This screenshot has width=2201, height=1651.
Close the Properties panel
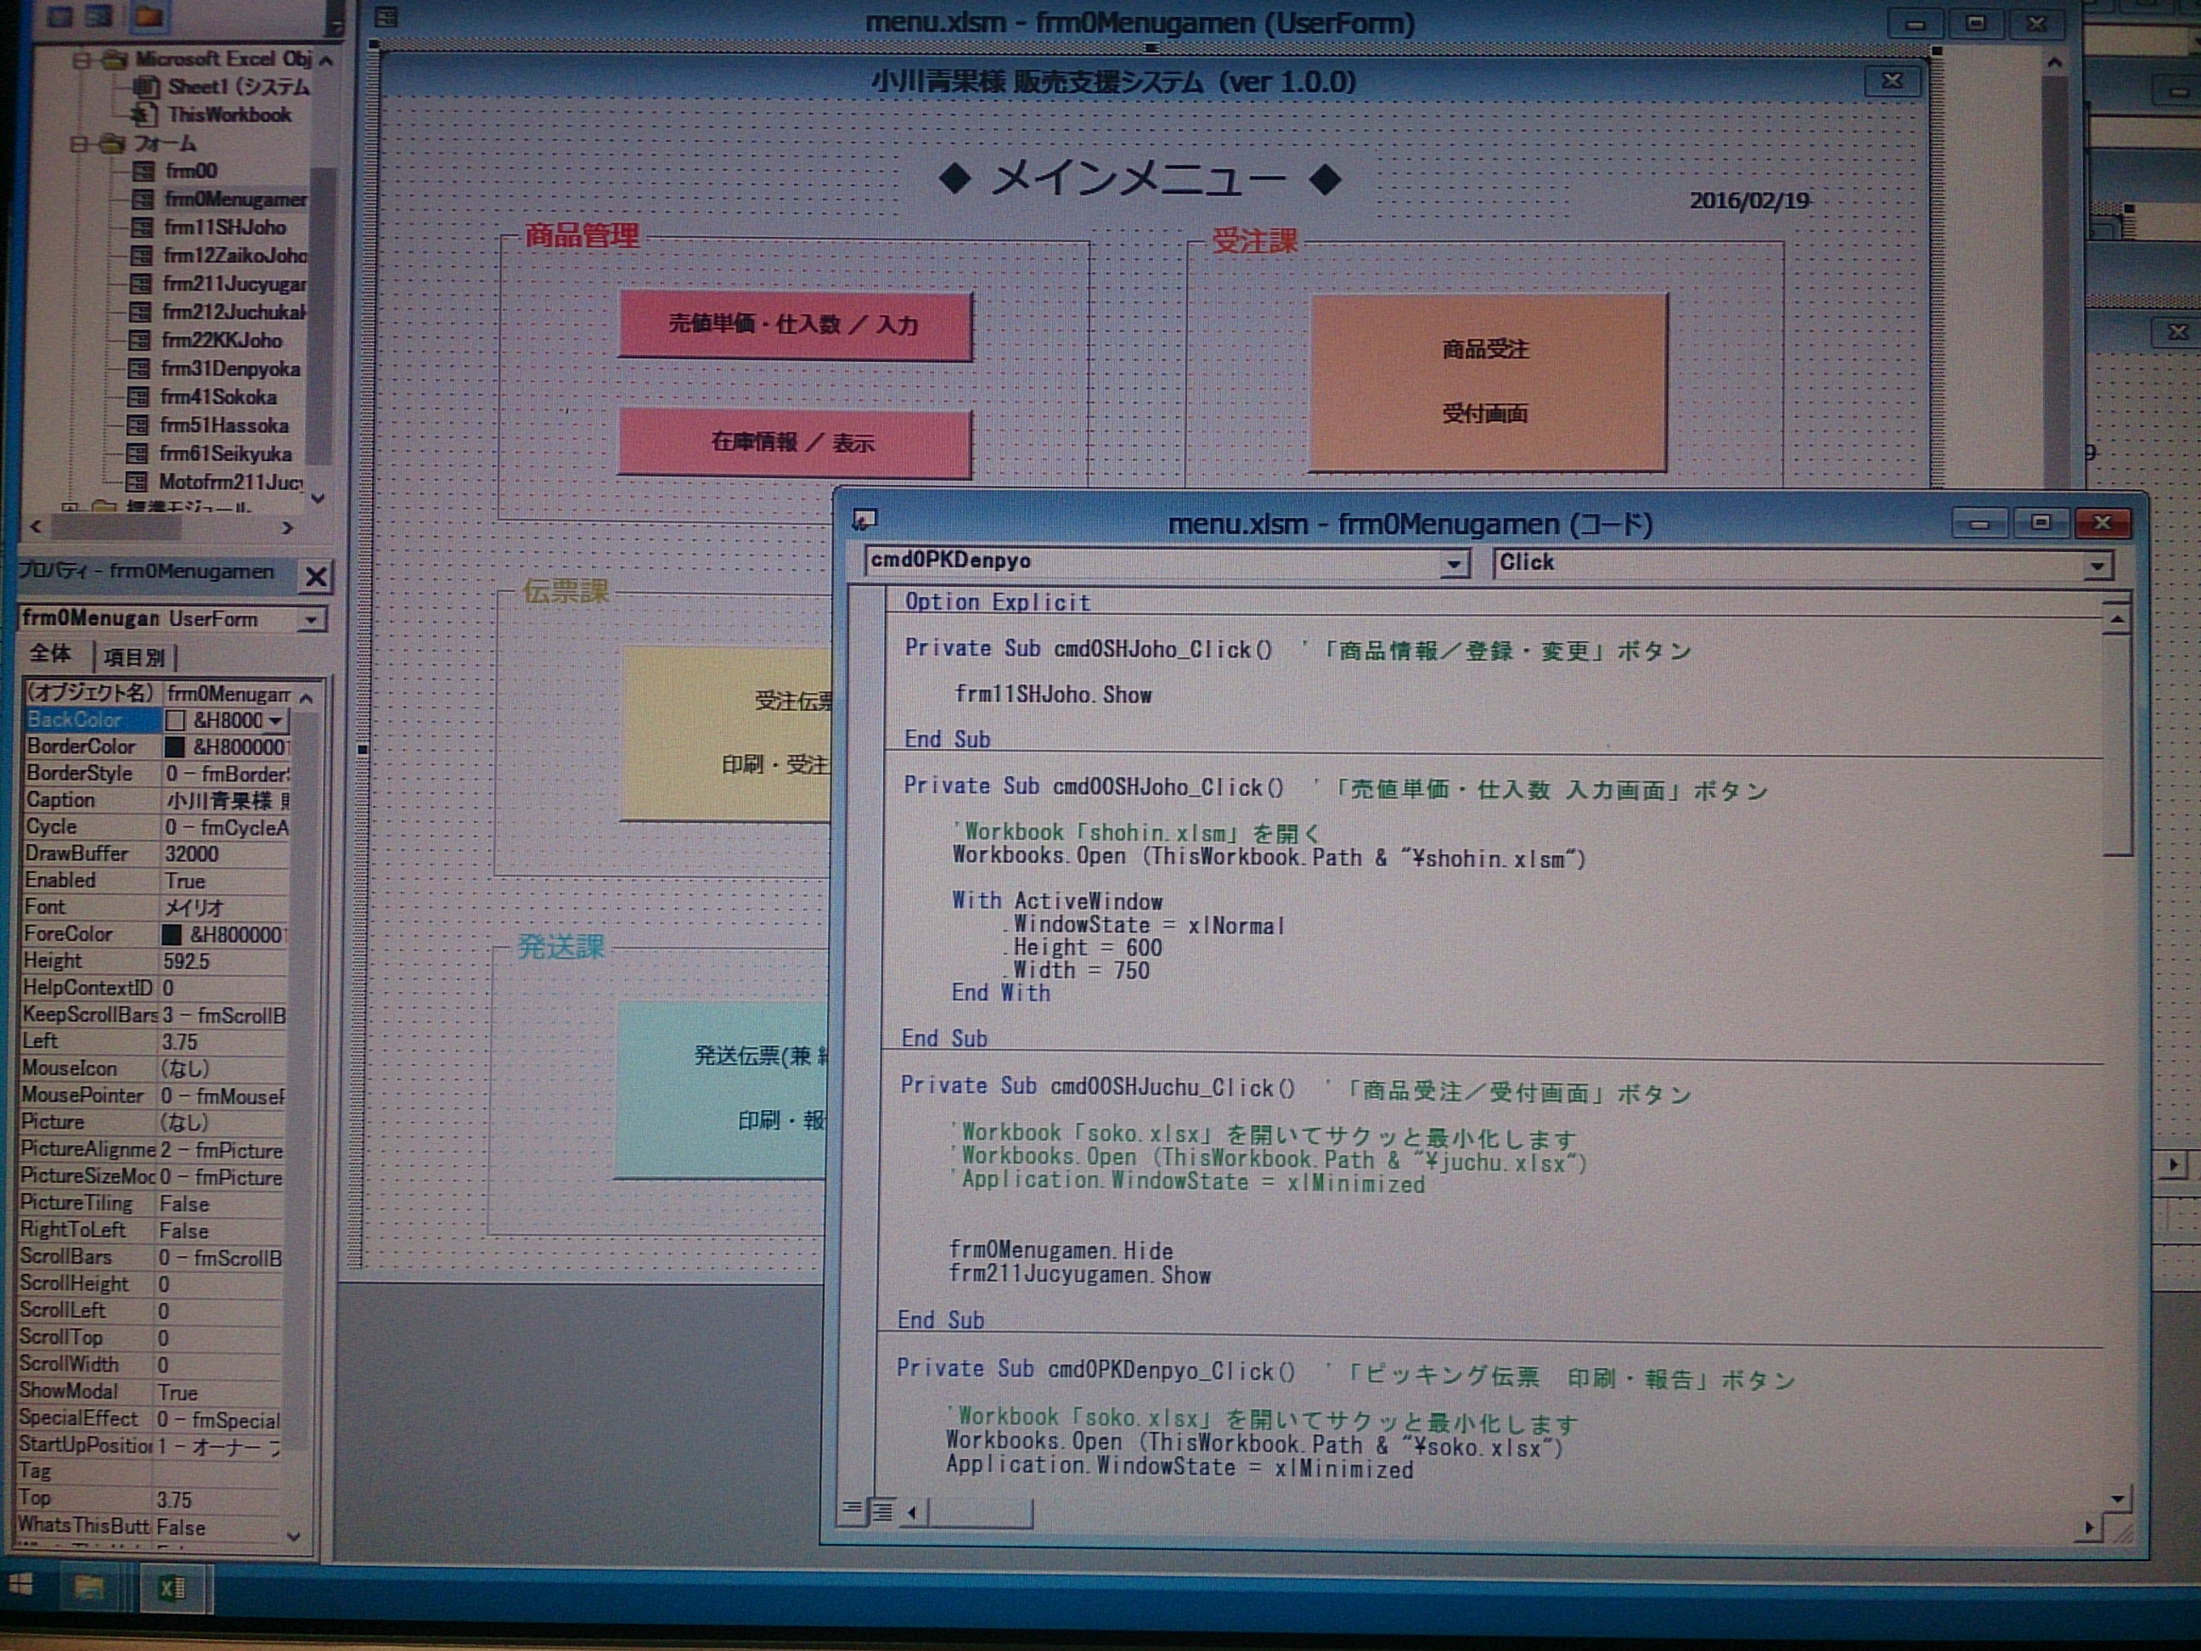pos(315,576)
